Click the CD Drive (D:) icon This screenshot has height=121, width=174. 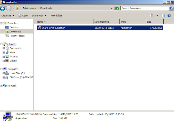coord(7,77)
